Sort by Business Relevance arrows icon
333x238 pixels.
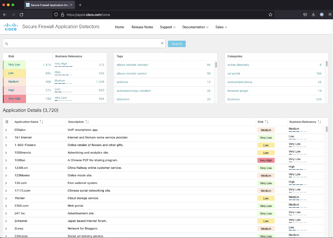(x=319, y=122)
